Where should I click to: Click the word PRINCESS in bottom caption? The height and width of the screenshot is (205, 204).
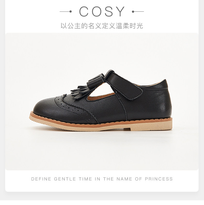pyautogui.click(x=159, y=179)
